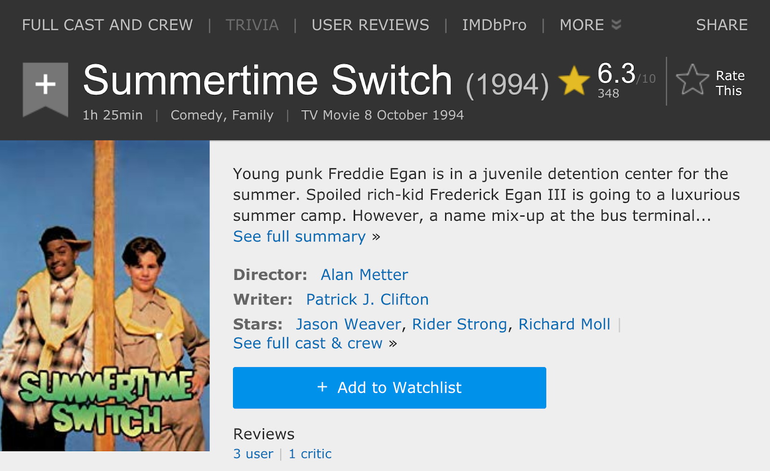View Jason Weaver's profile
770x471 pixels.
pos(348,324)
